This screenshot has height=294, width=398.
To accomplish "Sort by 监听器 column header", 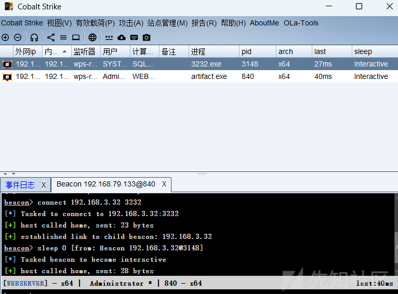I will 86,51.
